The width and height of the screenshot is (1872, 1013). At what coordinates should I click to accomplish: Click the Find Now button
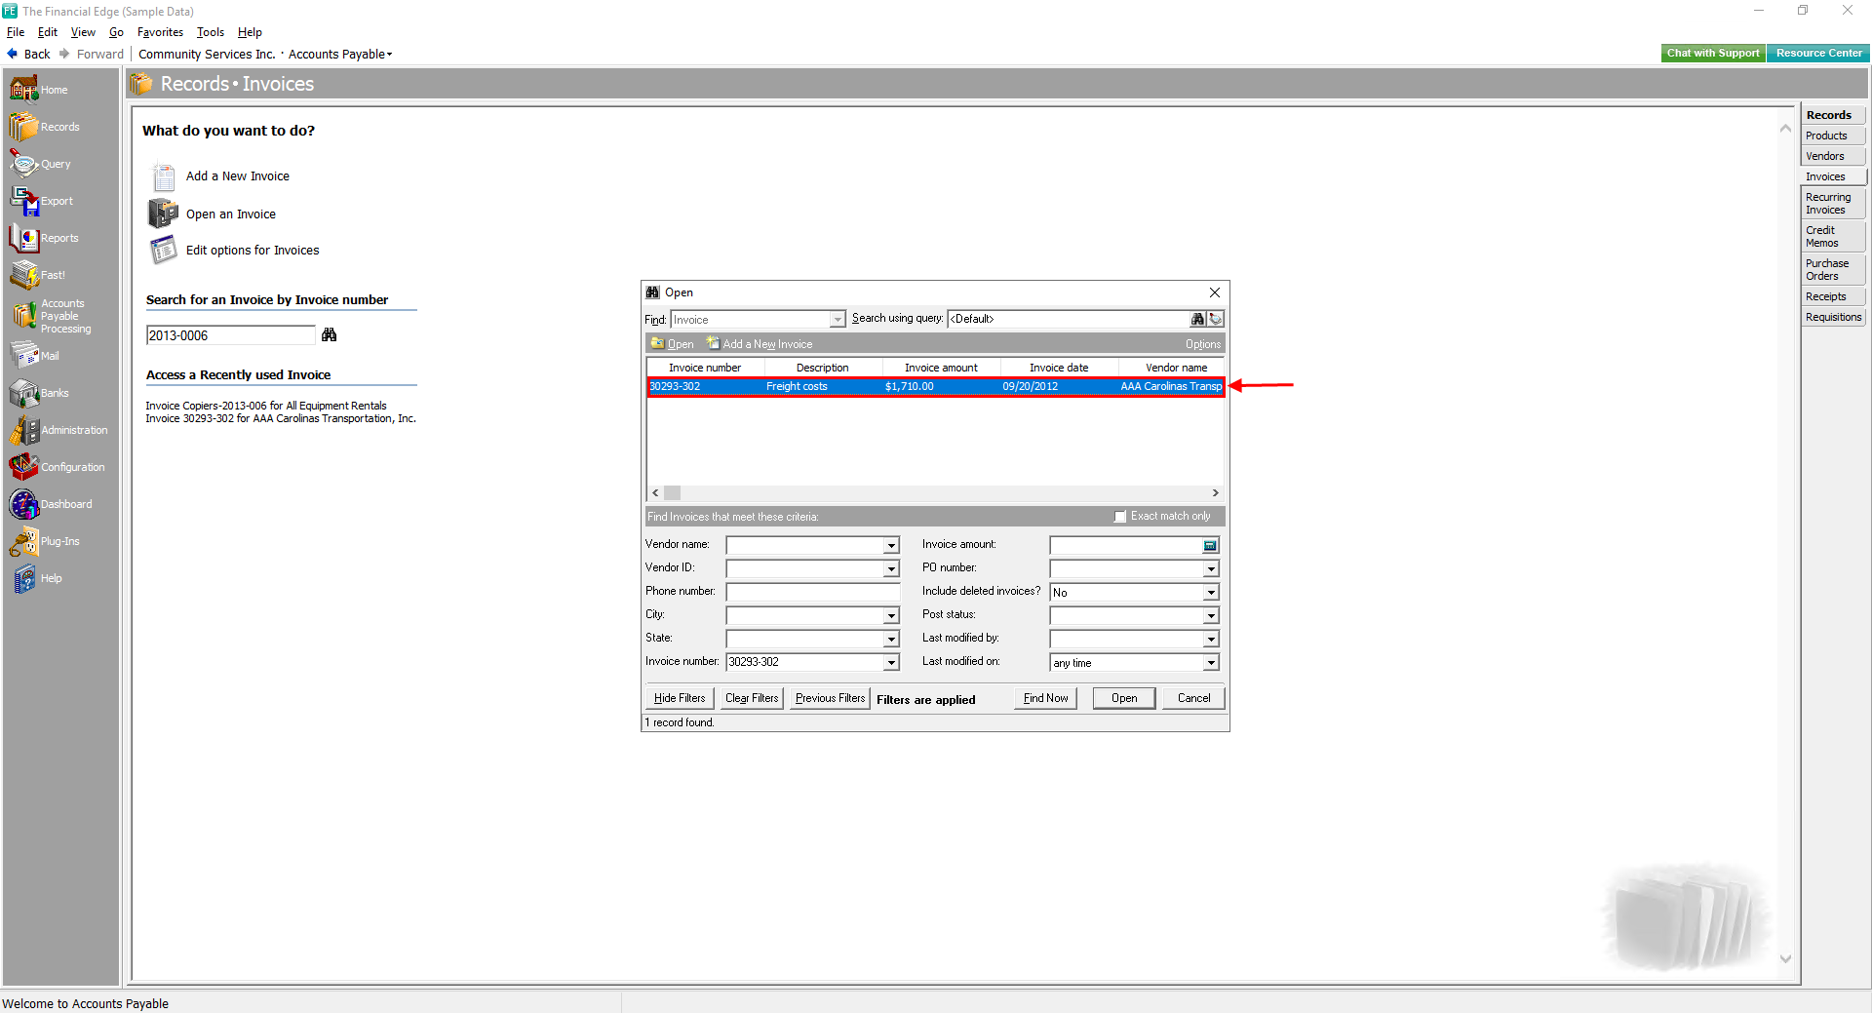tap(1045, 698)
